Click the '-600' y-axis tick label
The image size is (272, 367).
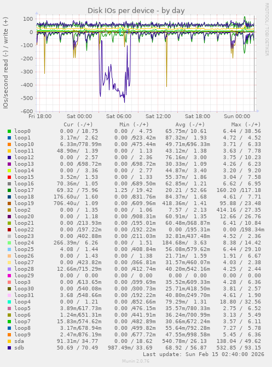coord(27,112)
